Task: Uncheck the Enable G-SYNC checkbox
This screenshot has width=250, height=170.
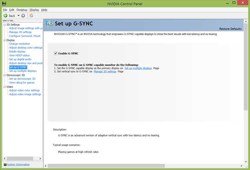Action: click(56, 53)
